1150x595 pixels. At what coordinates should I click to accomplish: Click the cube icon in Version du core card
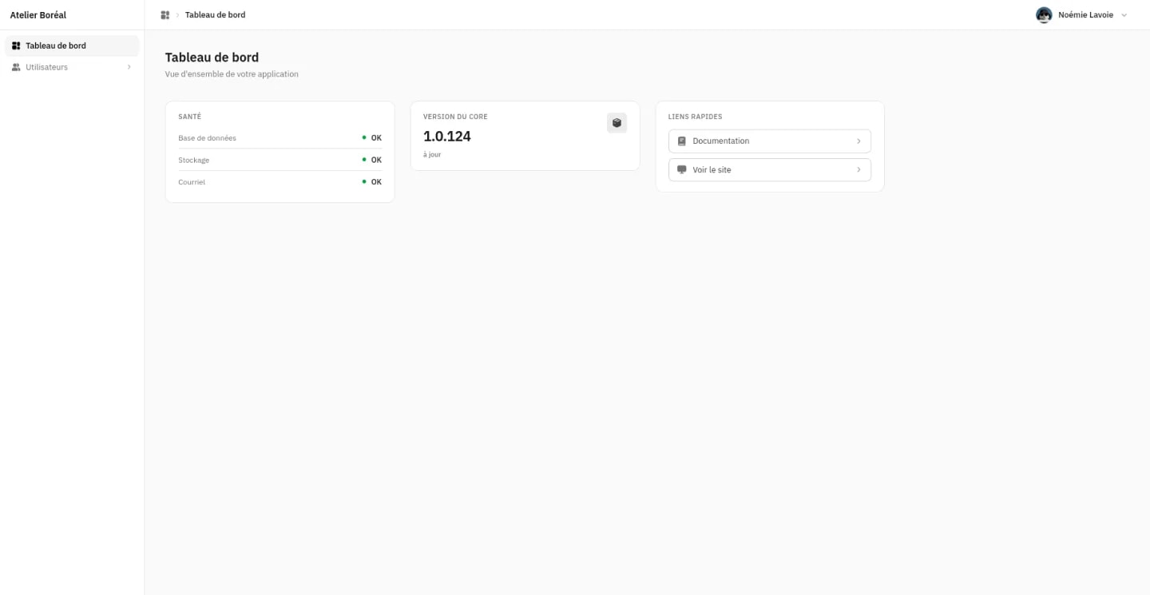coord(617,123)
